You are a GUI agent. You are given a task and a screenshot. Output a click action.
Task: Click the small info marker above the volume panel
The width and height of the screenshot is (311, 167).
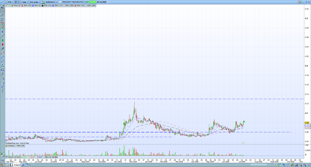point(243,142)
